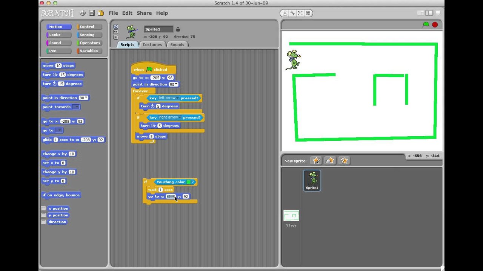
Task: Select the duplicate stamp tool
Action: tap(285, 13)
